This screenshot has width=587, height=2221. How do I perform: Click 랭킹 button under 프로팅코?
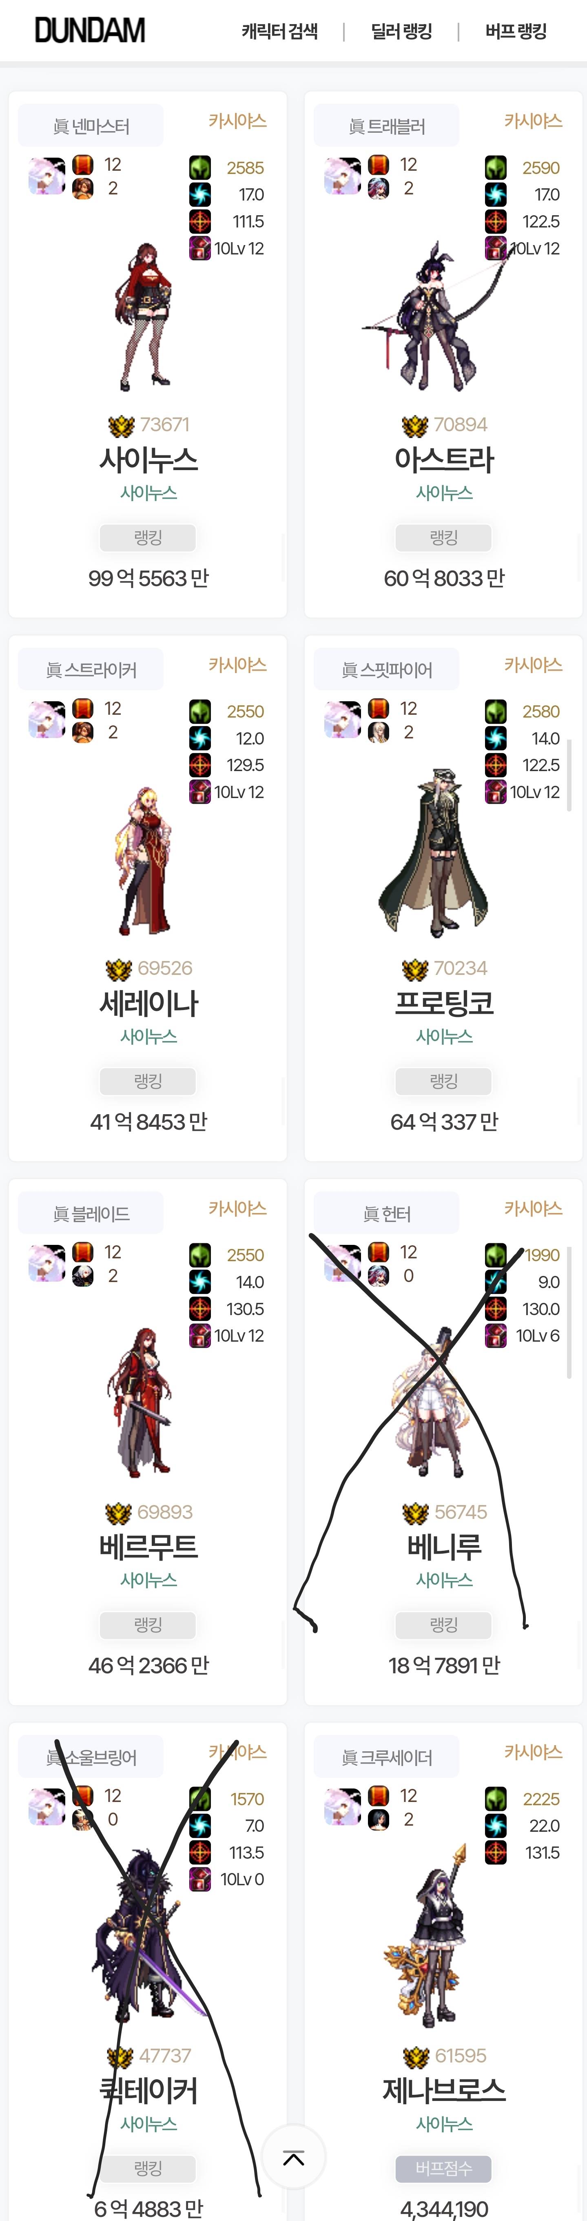444,1081
